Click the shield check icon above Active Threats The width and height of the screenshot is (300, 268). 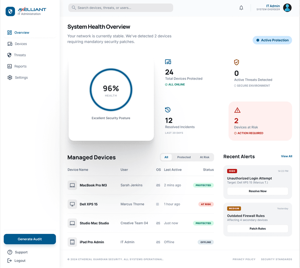236,62
